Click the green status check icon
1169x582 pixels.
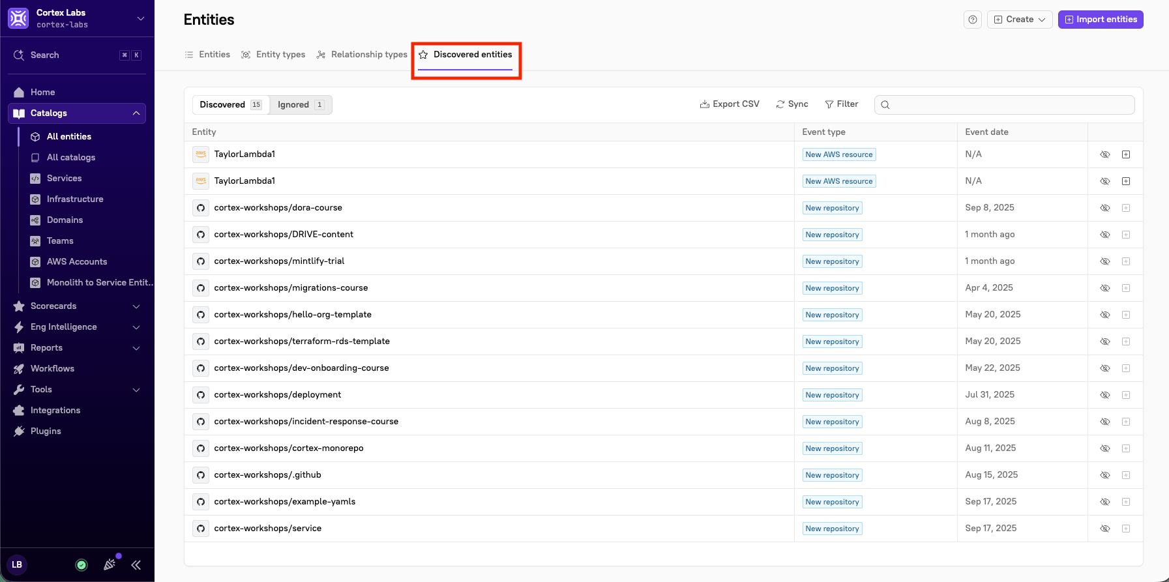[81, 565]
